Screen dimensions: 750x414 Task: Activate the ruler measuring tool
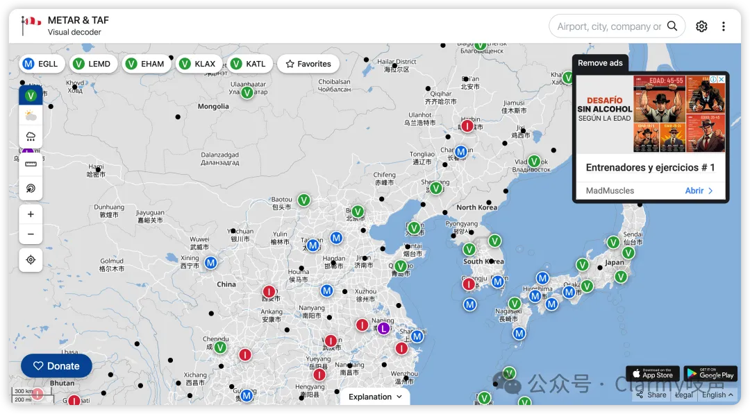(x=31, y=164)
